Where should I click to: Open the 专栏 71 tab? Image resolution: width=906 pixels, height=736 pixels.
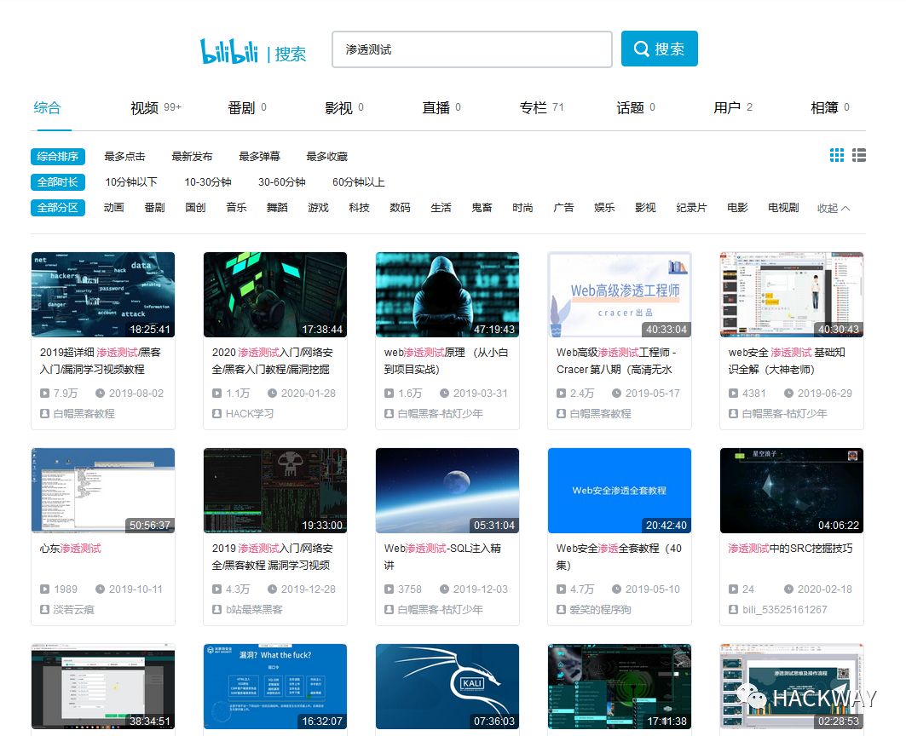click(541, 107)
